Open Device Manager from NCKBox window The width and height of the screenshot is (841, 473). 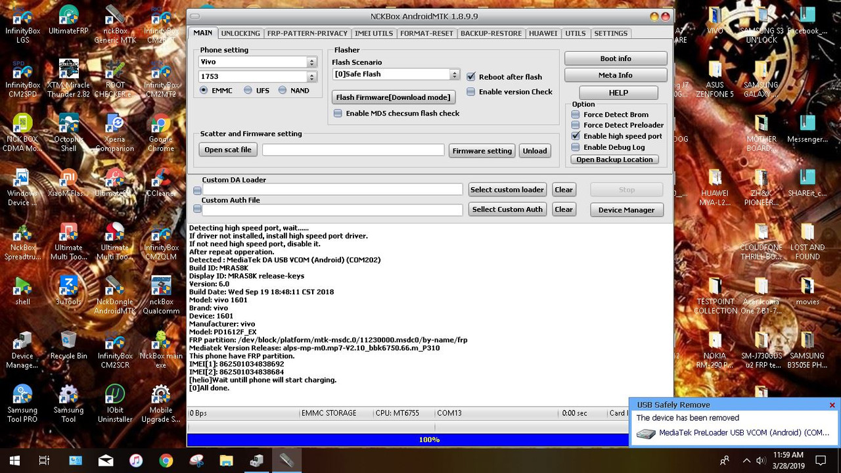[627, 210]
